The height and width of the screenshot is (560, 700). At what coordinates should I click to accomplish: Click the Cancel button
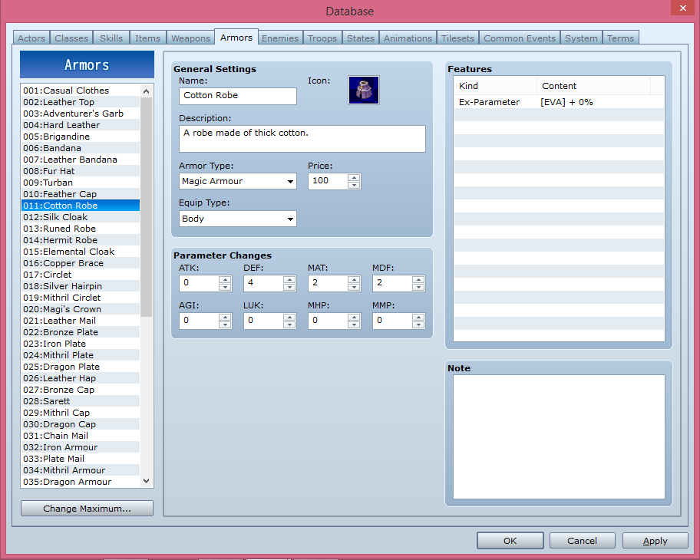tap(582, 540)
